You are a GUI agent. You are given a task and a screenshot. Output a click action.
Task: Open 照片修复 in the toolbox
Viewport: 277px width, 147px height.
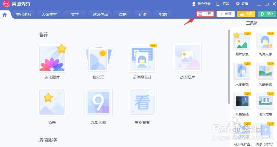(242, 41)
